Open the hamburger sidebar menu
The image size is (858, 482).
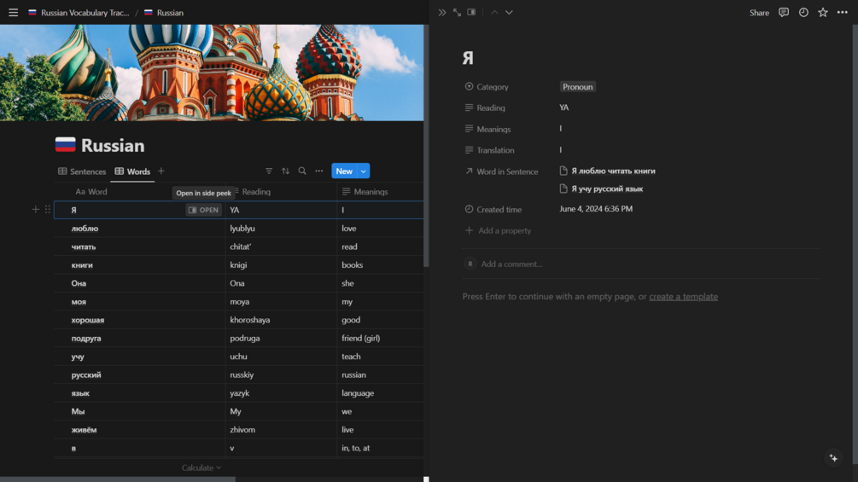[x=13, y=13]
